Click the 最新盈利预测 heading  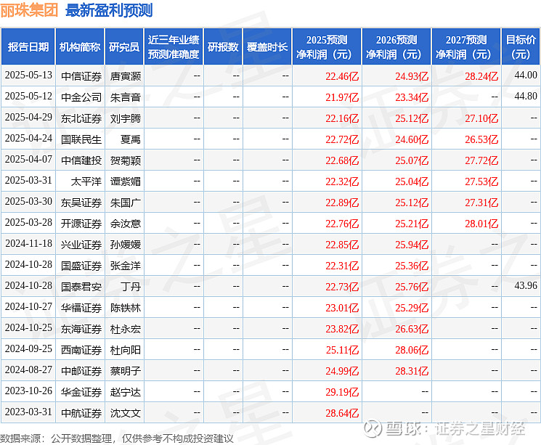tap(109, 10)
